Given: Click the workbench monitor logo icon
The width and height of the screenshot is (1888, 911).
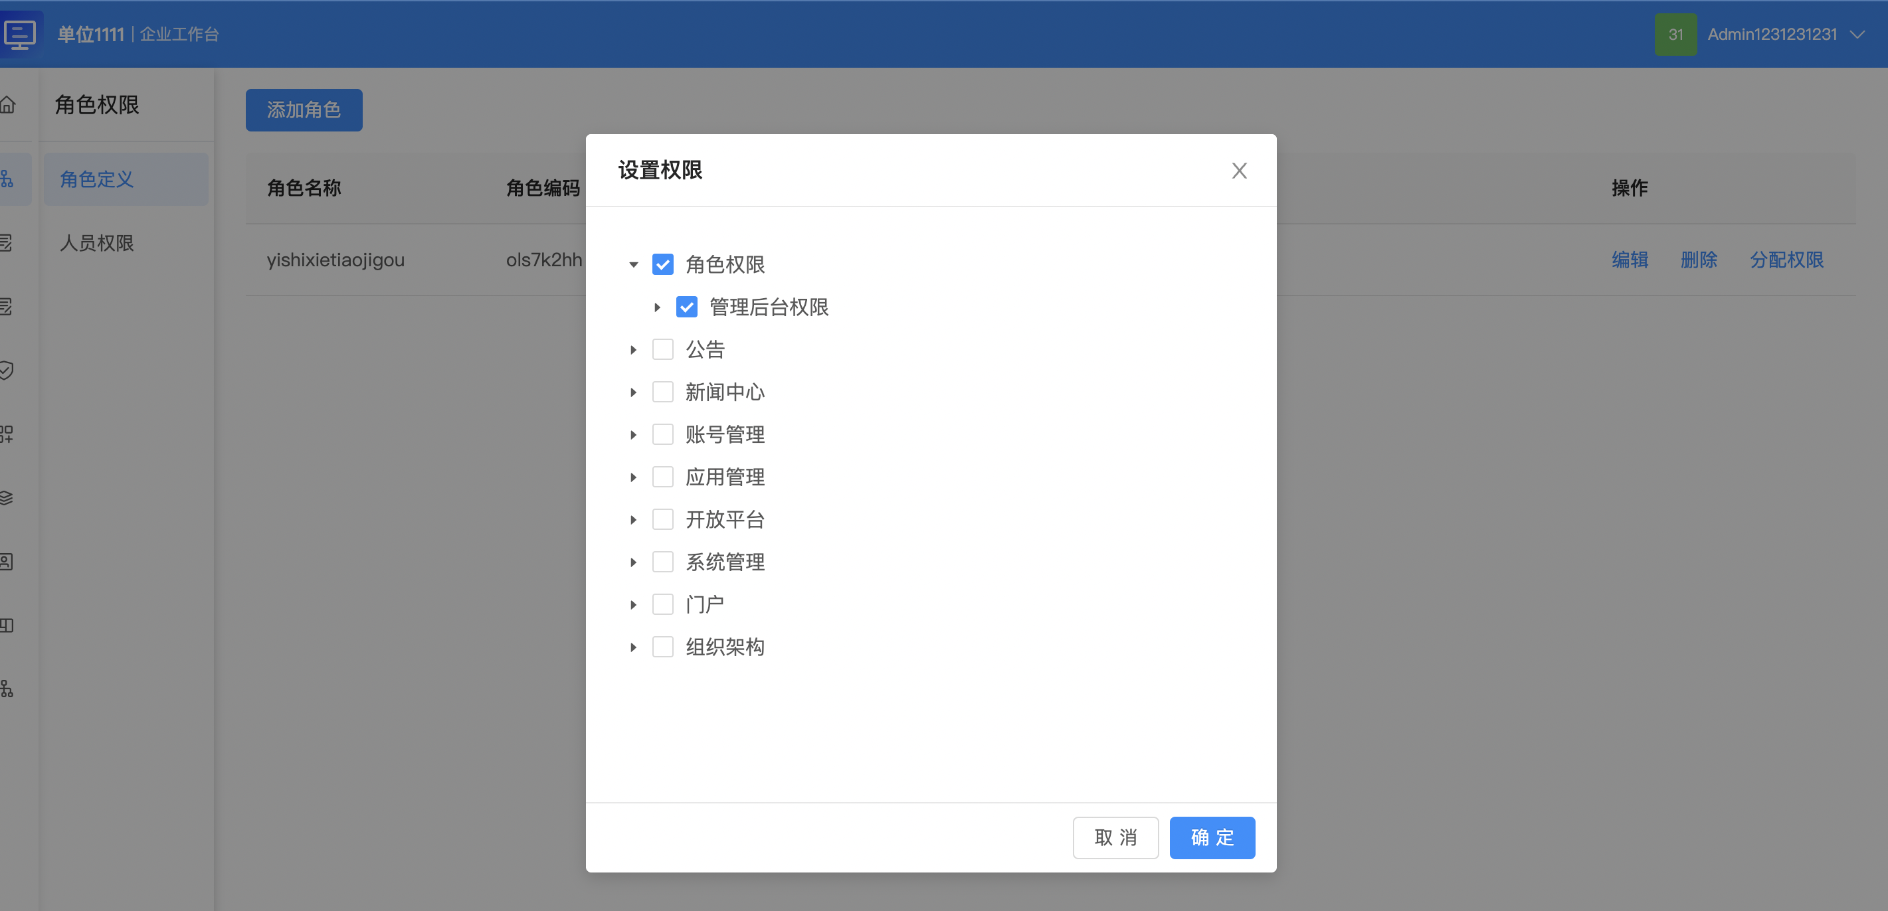Looking at the screenshot, I should pos(19,35).
